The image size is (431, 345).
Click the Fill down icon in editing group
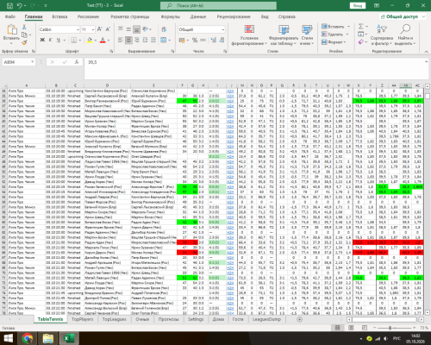click(361, 34)
